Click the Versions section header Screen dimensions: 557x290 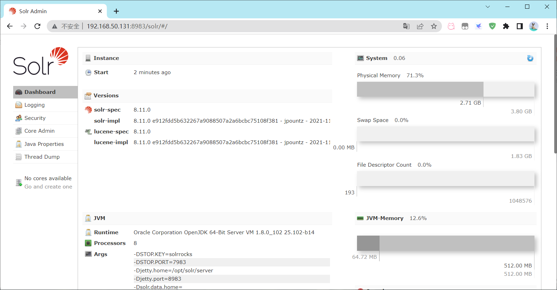(x=207, y=96)
